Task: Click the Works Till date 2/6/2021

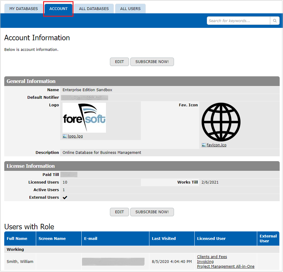Action: pos(210,182)
